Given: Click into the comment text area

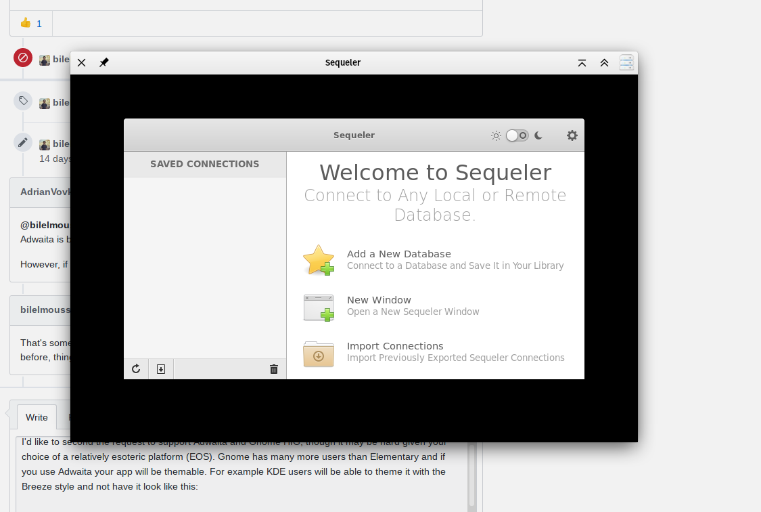Looking at the screenshot, I should click(241, 474).
